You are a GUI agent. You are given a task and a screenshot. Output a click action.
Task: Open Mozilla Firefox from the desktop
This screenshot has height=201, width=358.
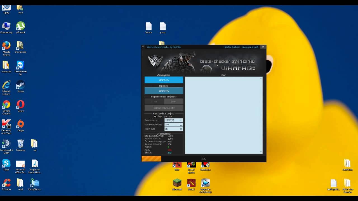[6, 49]
